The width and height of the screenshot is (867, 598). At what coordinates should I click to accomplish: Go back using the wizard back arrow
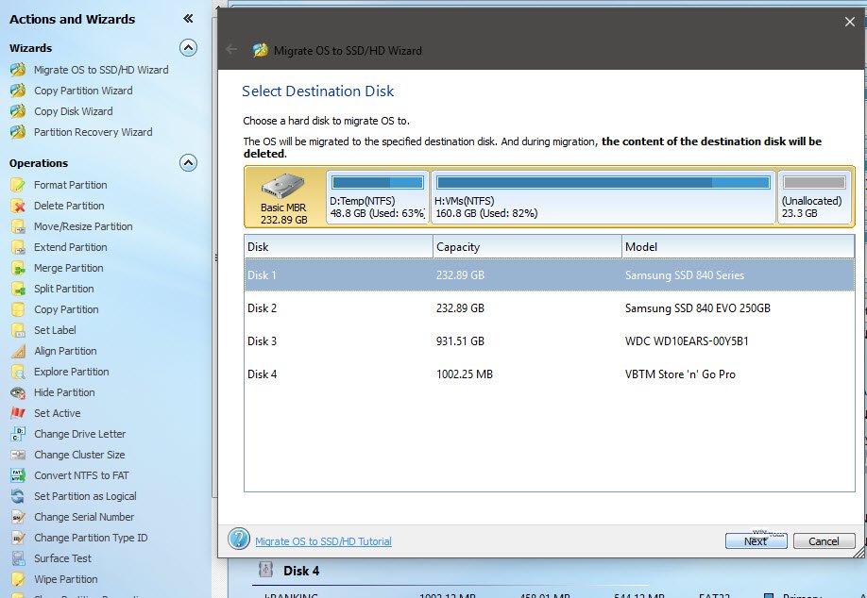click(x=232, y=50)
